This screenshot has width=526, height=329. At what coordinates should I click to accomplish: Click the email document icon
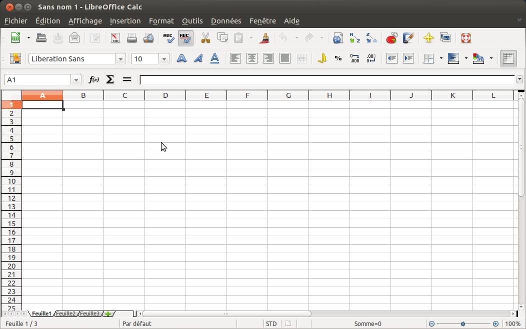(74, 38)
